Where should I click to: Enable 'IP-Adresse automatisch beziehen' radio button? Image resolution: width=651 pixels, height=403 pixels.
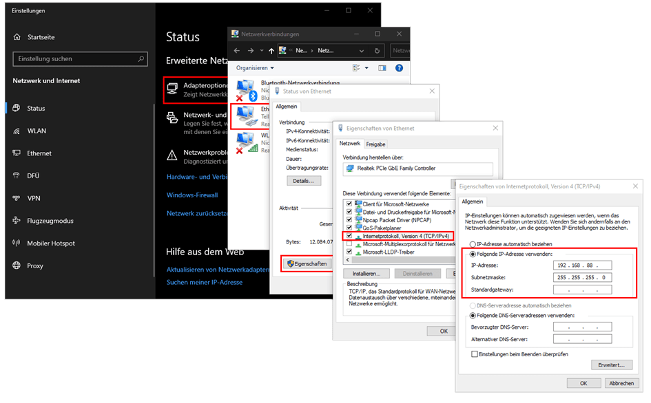472,244
